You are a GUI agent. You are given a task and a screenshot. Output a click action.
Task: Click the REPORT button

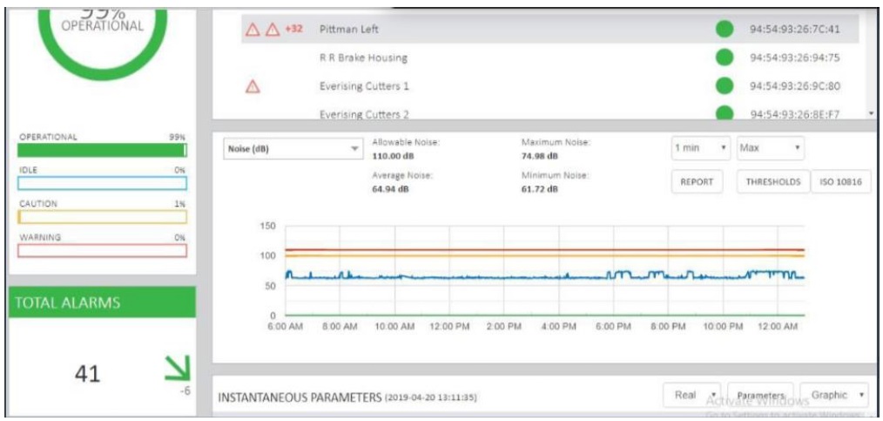(x=696, y=182)
